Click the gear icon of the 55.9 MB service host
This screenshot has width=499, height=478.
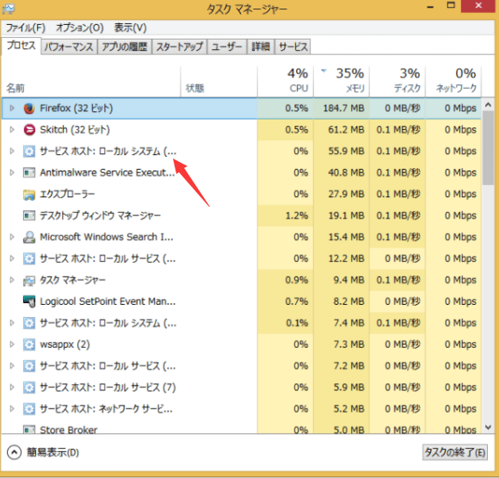tap(29, 151)
